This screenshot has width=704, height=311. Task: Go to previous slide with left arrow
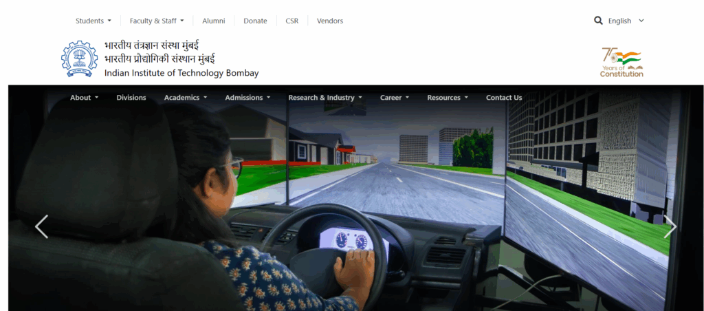tap(42, 226)
